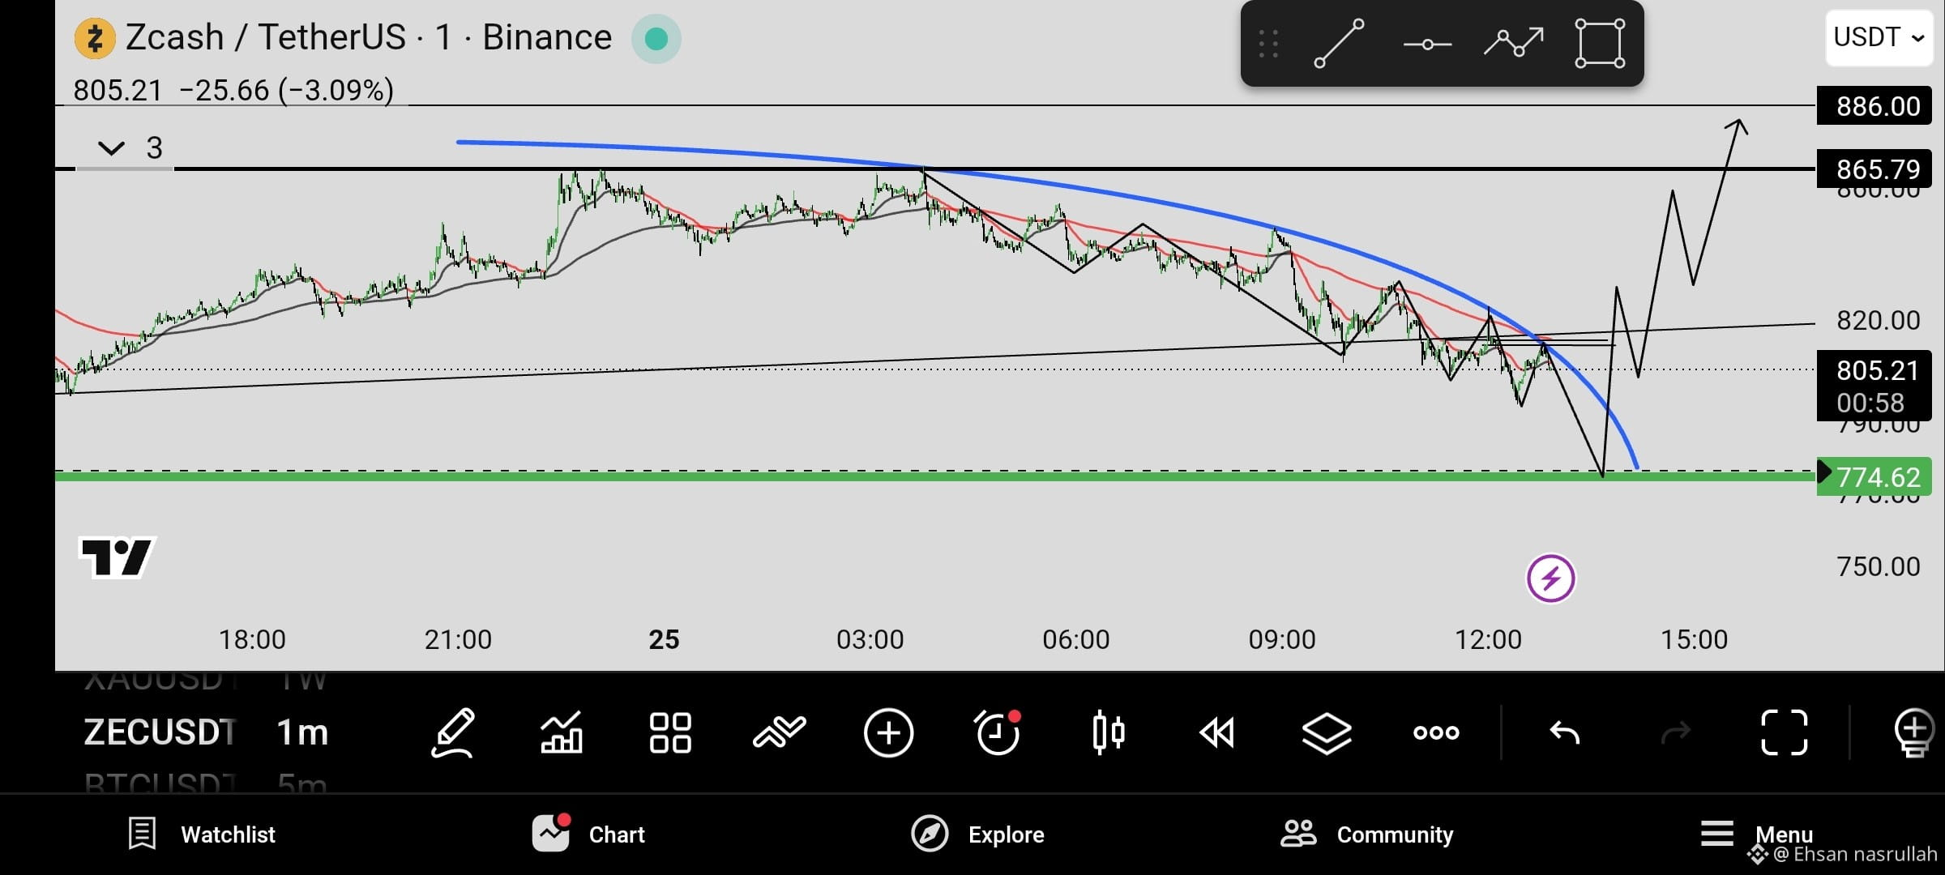Viewport: 1945px width, 875px height.
Task: Tap the date 25 axis label
Action: (664, 639)
